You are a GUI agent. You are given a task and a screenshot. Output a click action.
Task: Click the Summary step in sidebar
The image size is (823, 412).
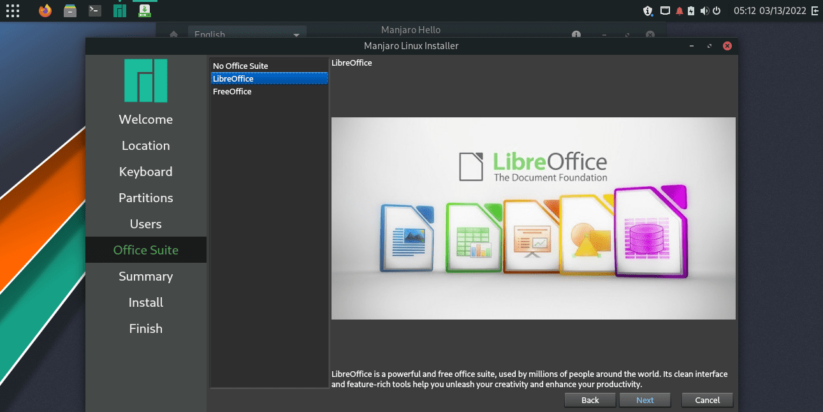point(146,276)
